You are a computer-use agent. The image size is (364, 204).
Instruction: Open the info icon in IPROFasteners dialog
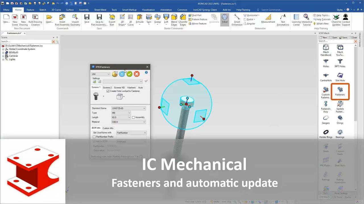pos(146,73)
